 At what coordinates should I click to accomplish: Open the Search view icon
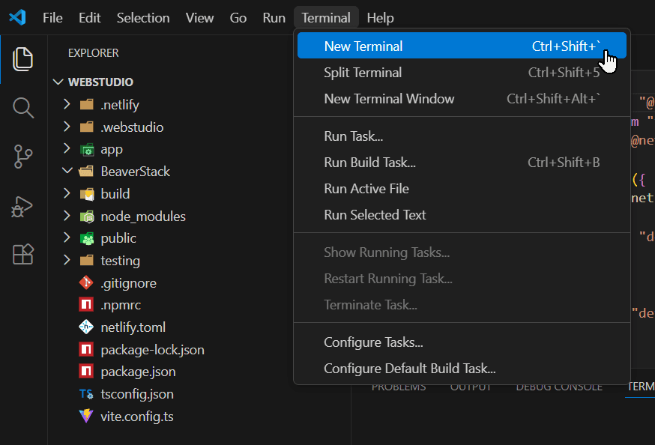pos(23,108)
